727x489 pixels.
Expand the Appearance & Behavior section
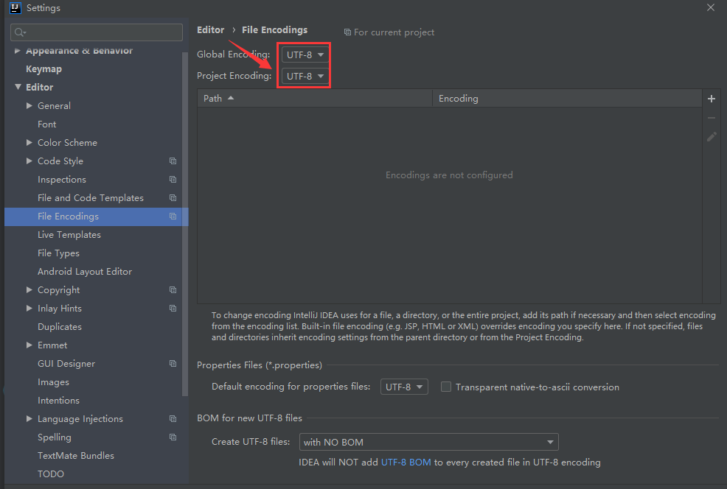click(x=17, y=51)
